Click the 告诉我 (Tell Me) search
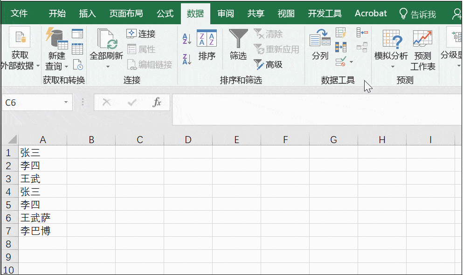 coord(422,13)
